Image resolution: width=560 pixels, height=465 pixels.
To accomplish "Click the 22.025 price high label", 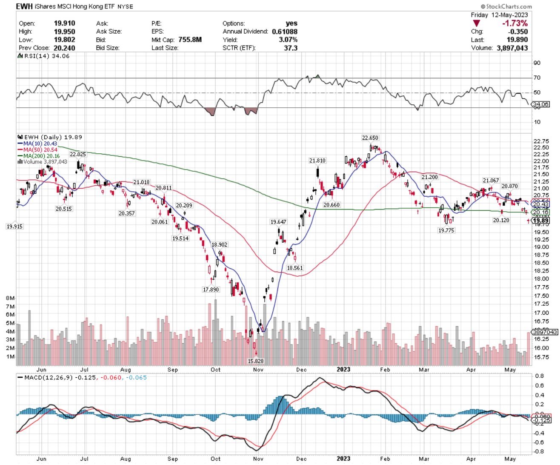I will [78, 155].
